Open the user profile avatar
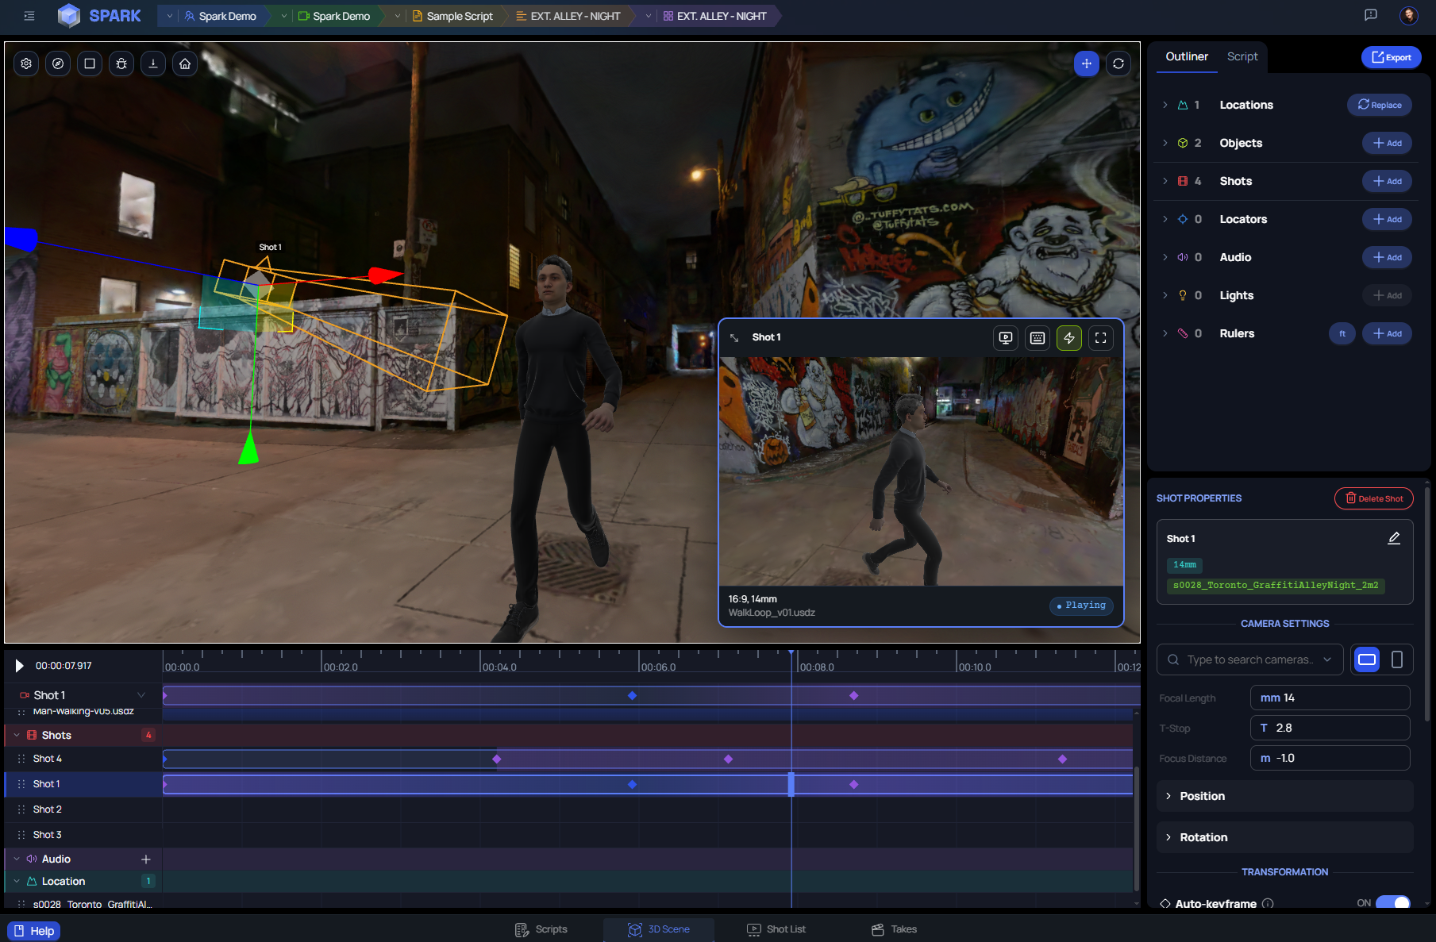 (1409, 15)
